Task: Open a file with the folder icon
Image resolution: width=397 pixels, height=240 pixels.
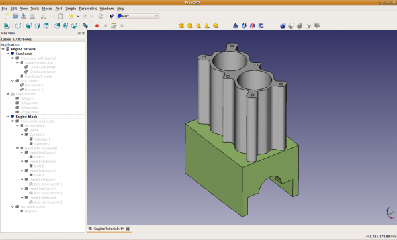Action: (x=15, y=16)
